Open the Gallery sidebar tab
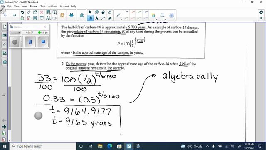 click(x=5, y=35)
